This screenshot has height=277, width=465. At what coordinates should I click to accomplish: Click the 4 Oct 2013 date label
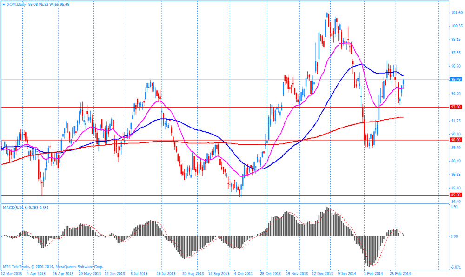click(244, 273)
